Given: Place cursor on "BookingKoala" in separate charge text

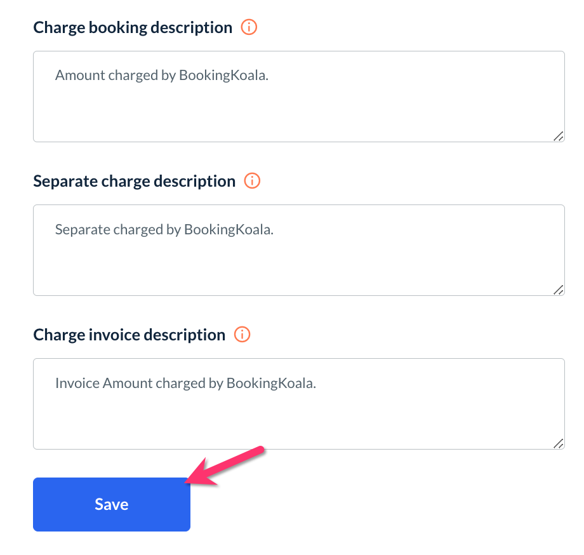Looking at the screenshot, I should point(227,229).
